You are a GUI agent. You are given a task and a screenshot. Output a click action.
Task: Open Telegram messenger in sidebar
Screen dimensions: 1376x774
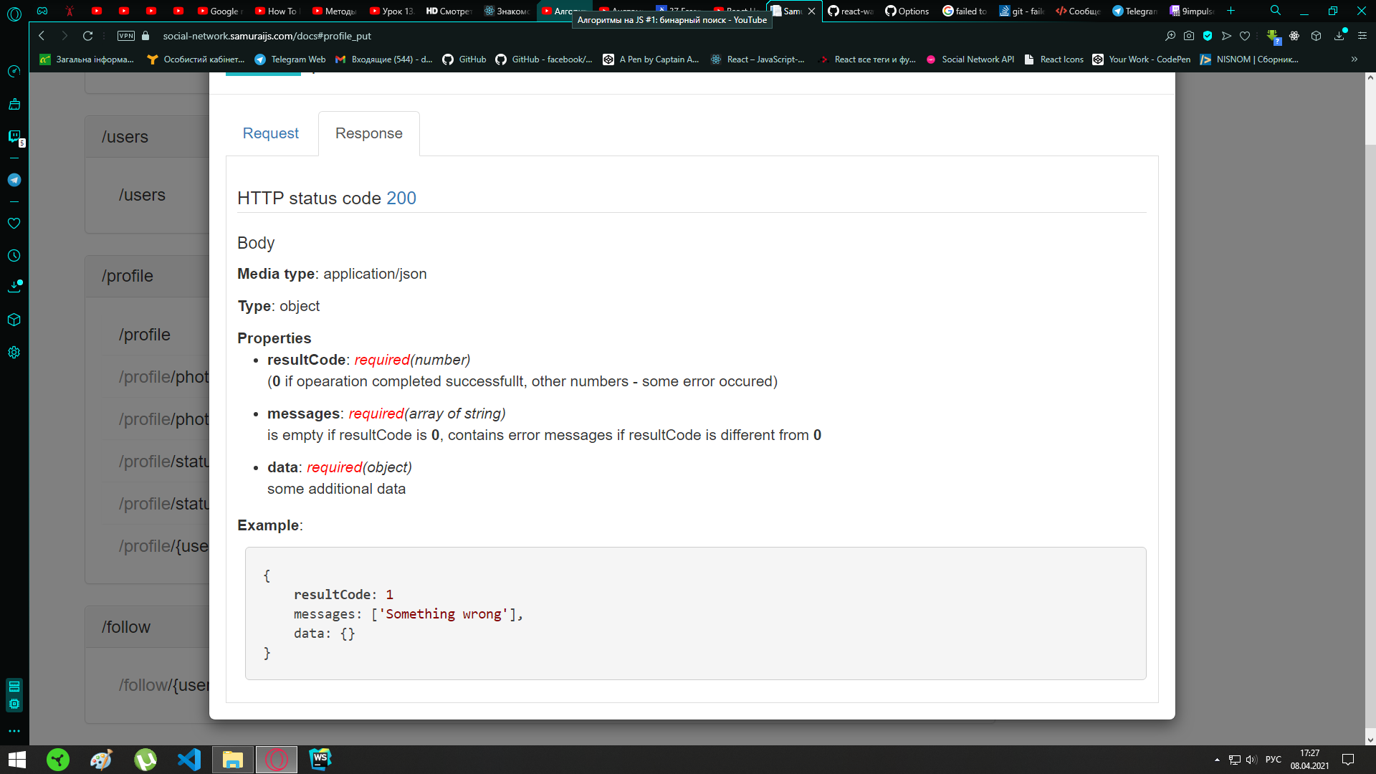(x=14, y=180)
